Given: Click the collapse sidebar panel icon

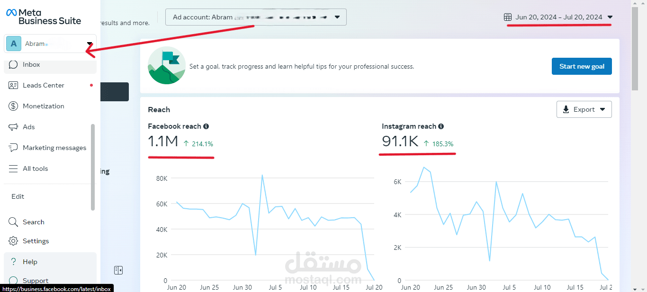Looking at the screenshot, I should tap(118, 270).
